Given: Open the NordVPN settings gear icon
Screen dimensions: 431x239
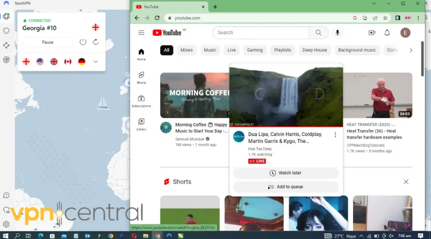Looking at the screenshot, I should [x=6, y=224].
